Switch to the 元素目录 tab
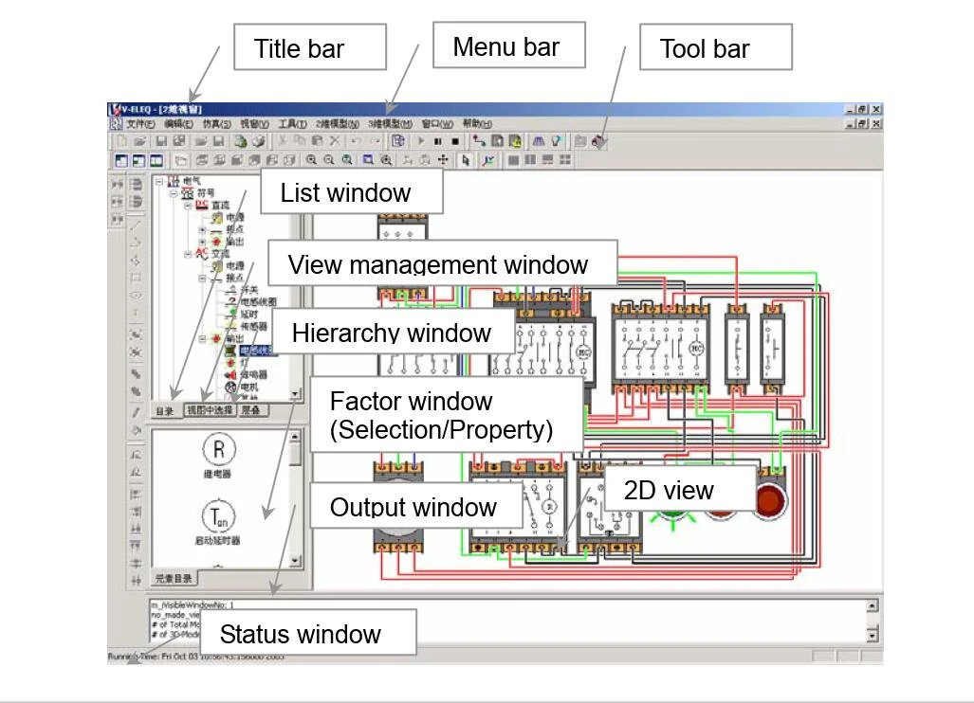This screenshot has width=974, height=703. point(173,578)
